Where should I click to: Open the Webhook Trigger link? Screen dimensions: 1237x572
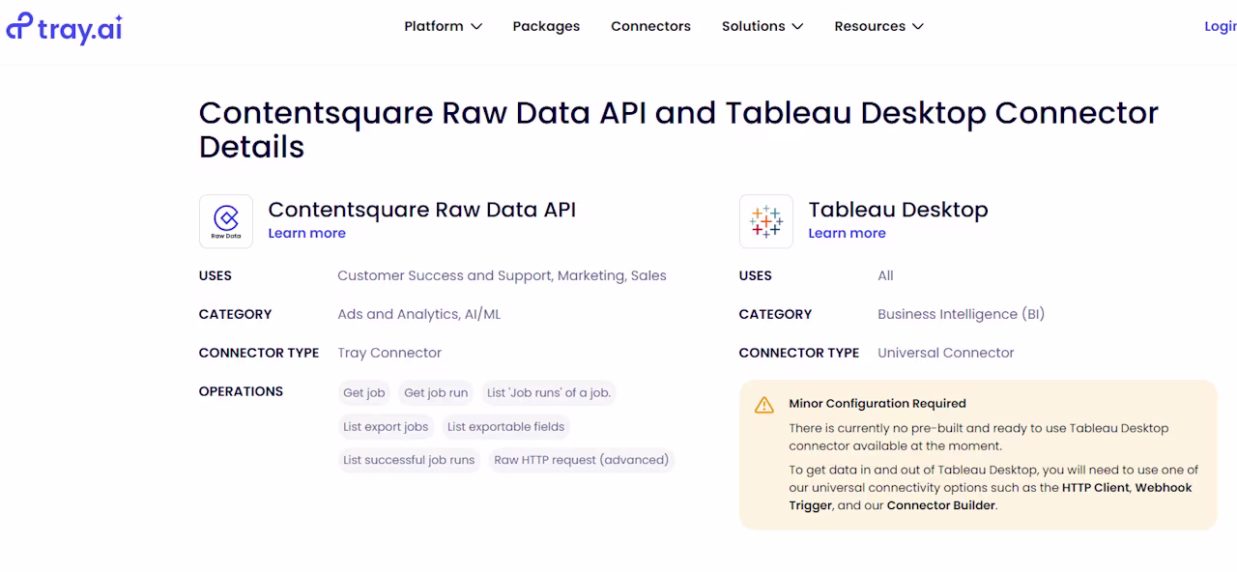pos(991,497)
